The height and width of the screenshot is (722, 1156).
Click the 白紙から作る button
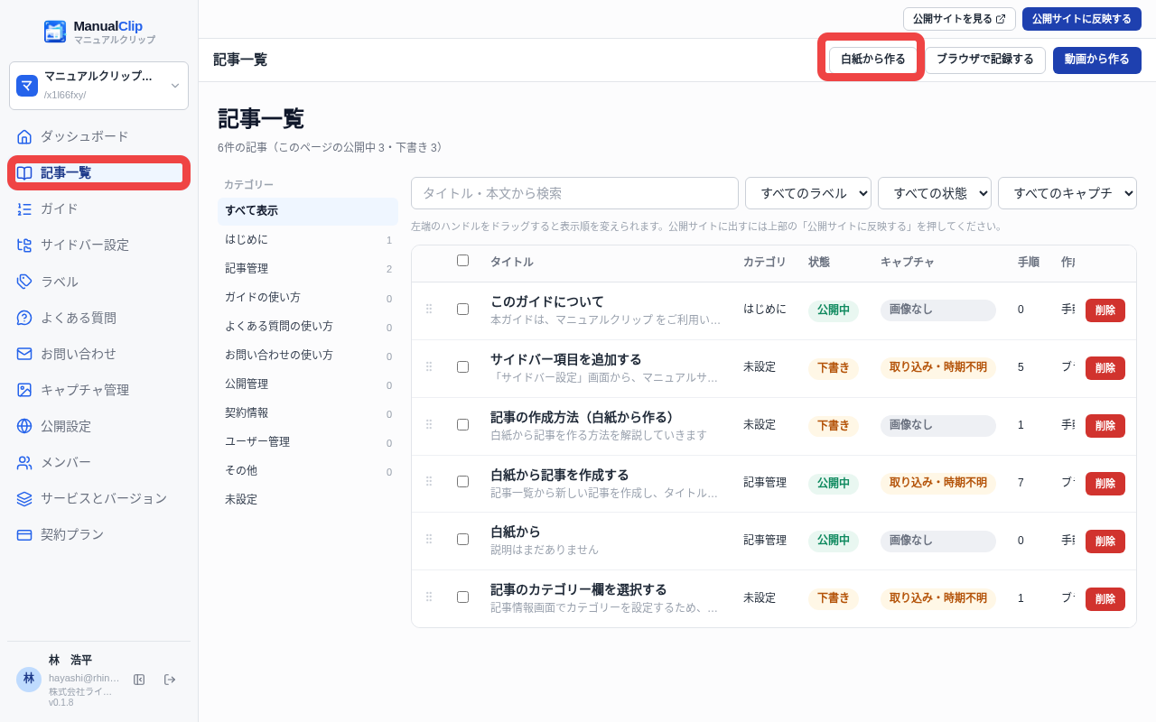click(872, 60)
